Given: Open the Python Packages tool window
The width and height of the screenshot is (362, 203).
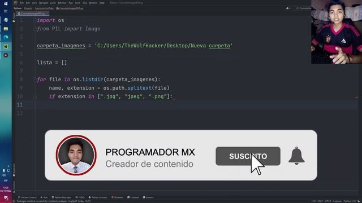Looking at the screenshot, I should (62, 197).
